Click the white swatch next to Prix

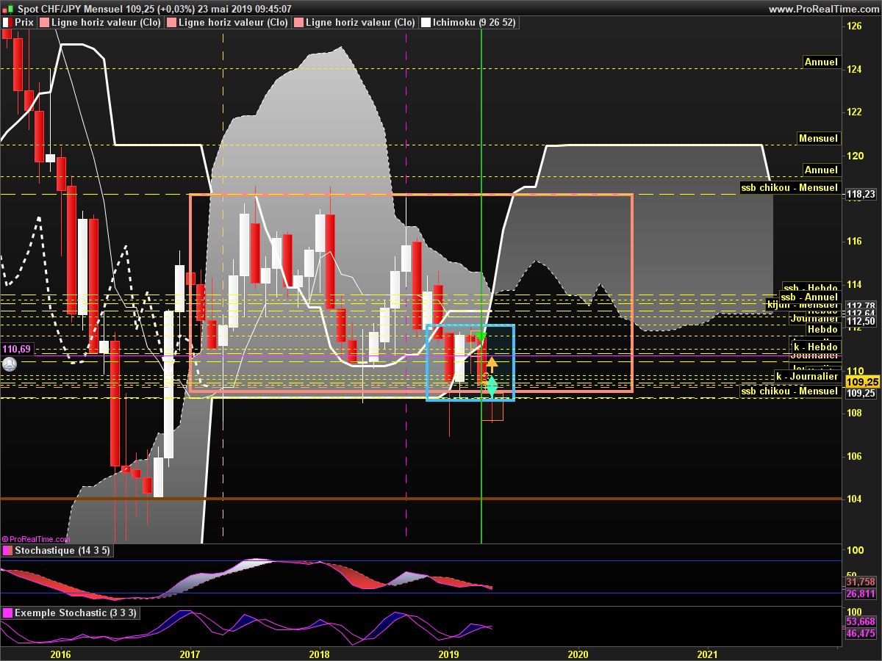pos(7,23)
